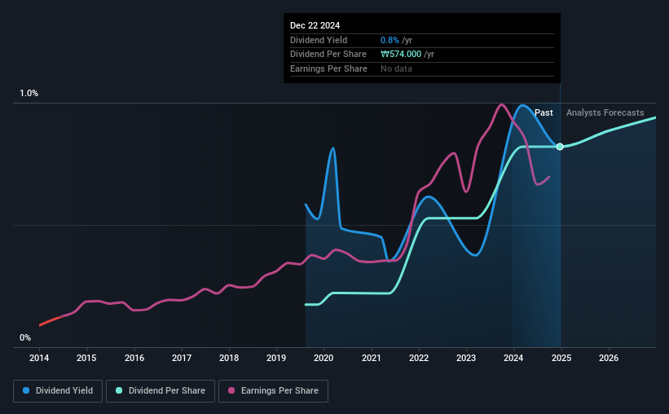Click the highlighted data point marker at 2025
Image resolution: width=669 pixels, height=414 pixels.
point(560,147)
